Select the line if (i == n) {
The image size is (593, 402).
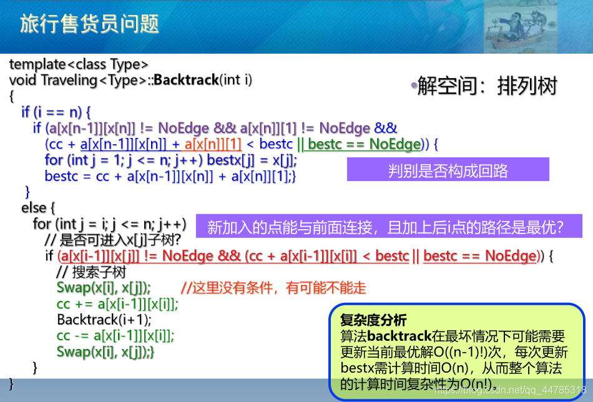click(56, 112)
